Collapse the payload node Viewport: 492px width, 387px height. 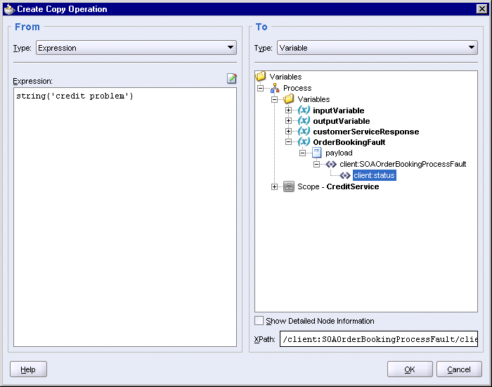[x=302, y=153]
